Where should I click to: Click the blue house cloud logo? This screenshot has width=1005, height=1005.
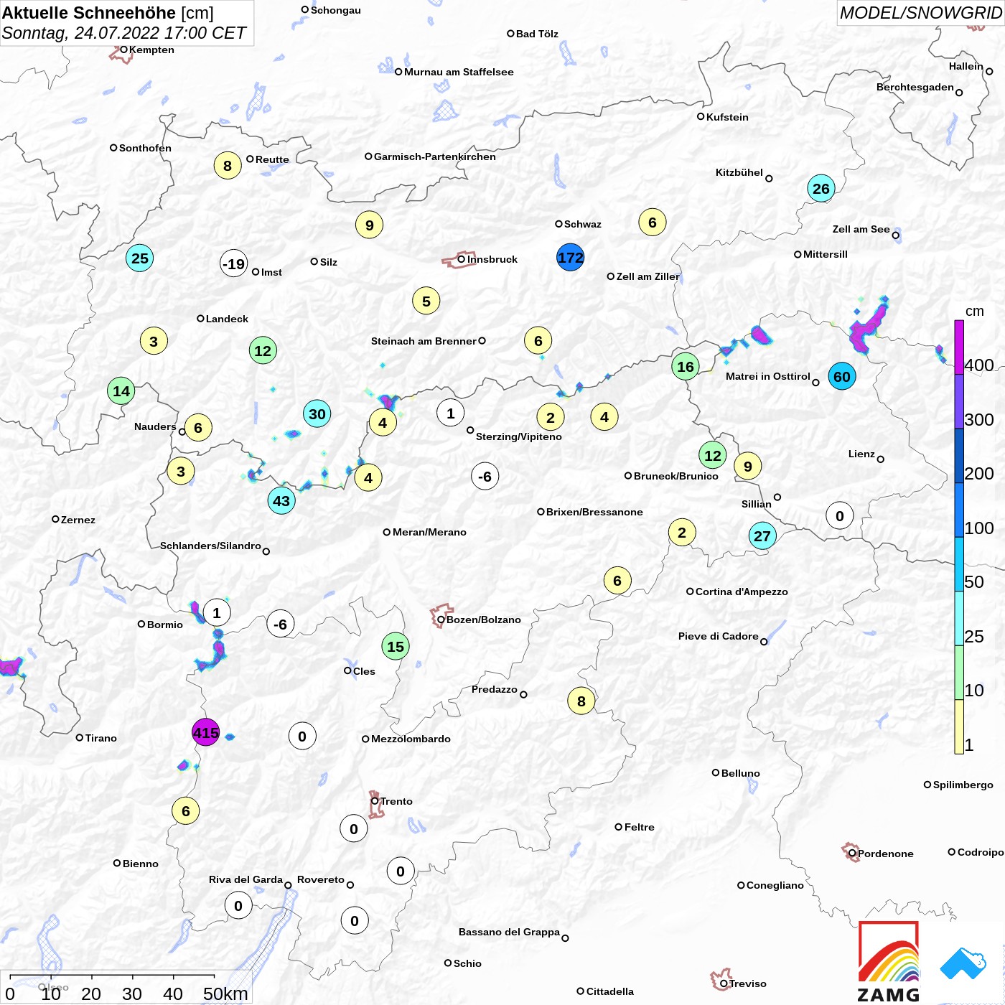[x=963, y=963]
